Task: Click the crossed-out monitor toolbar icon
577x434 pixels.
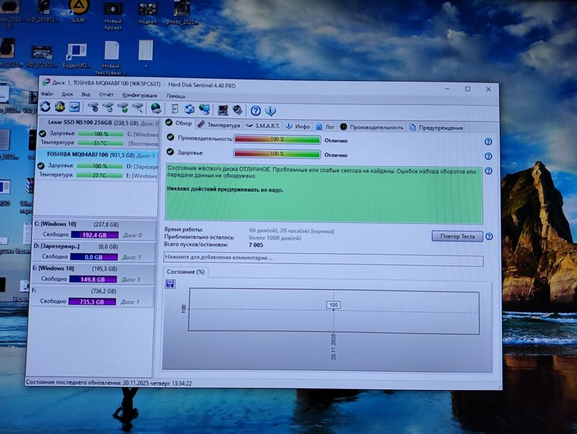Action: [223, 110]
